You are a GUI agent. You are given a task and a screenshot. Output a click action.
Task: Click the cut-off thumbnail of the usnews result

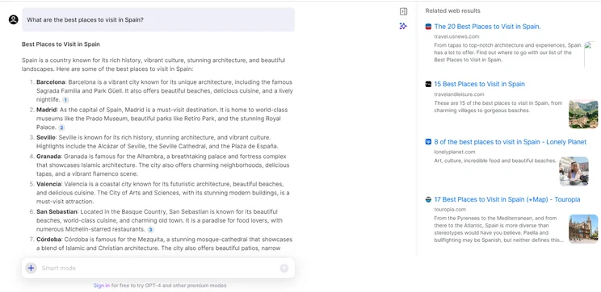coord(589,55)
